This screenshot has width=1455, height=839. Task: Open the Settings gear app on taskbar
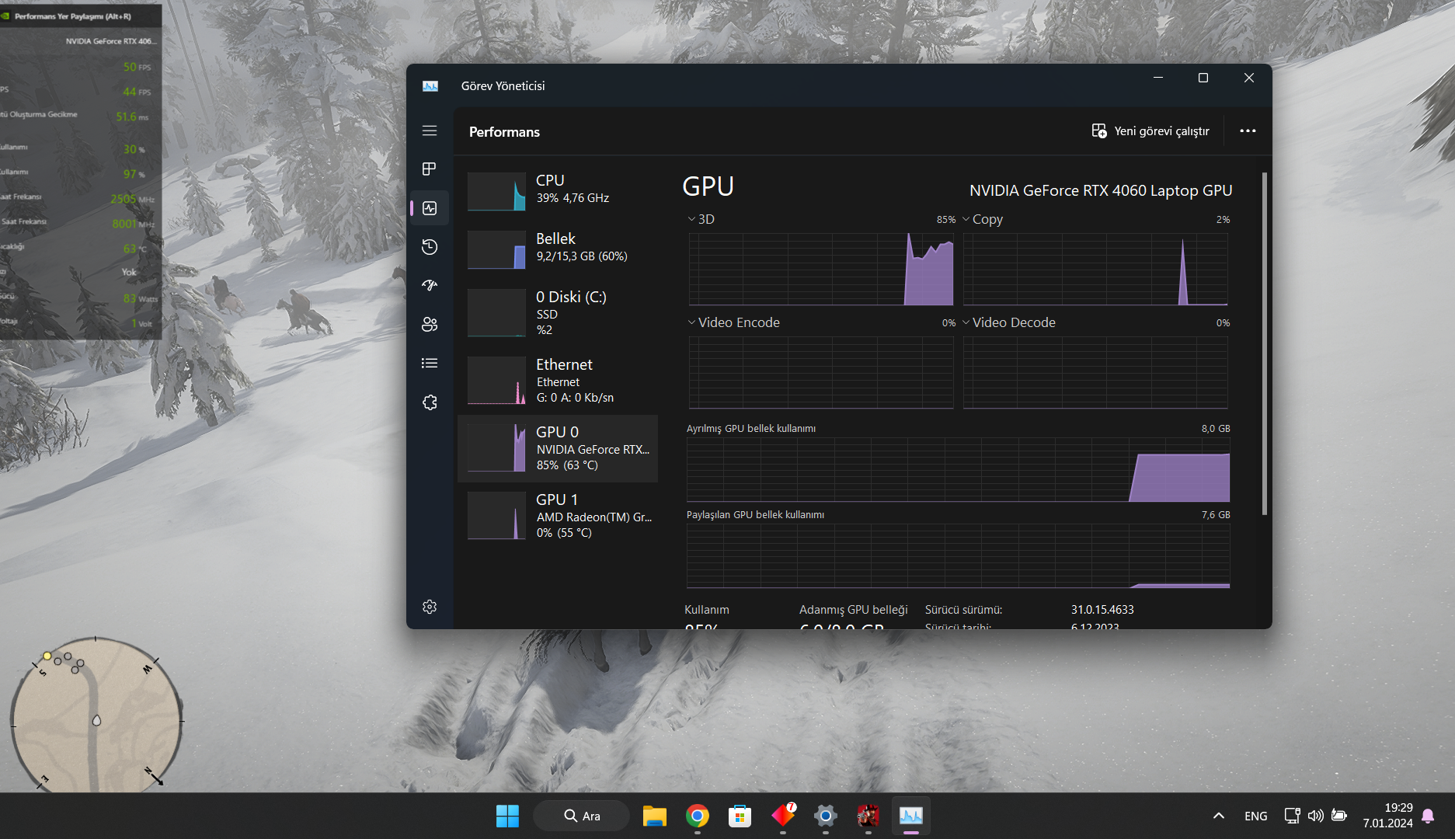825,816
